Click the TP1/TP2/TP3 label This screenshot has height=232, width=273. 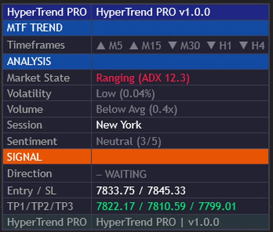pyautogui.click(x=40, y=207)
